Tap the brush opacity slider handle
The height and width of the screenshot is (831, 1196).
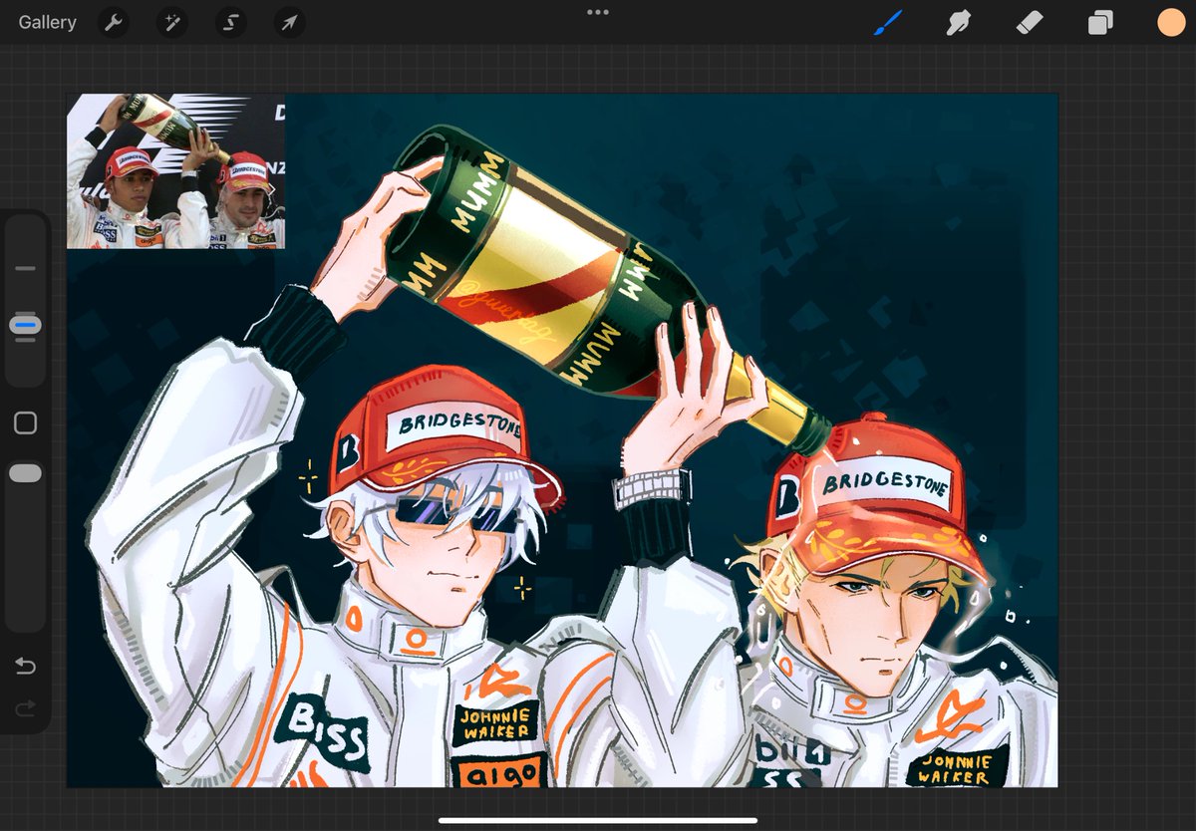click(x=25, y=473)
